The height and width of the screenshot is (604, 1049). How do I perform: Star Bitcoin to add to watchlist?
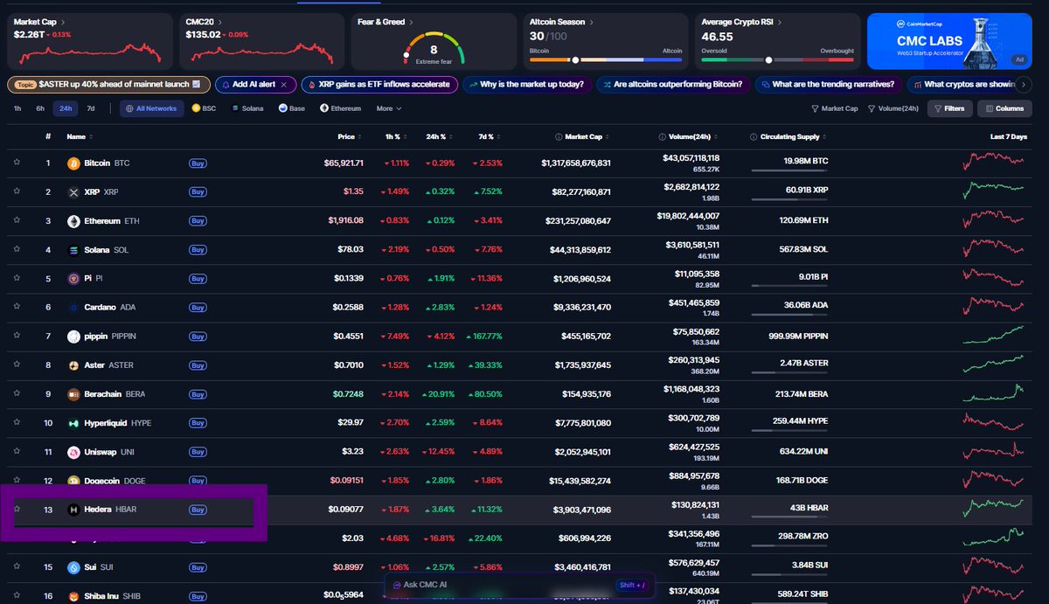[x=16, y=163]
